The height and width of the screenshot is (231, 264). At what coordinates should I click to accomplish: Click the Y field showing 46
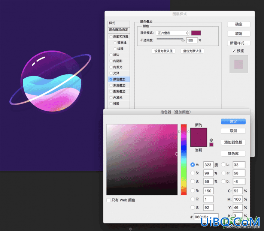pyautogui.click(x=238, y=208)
